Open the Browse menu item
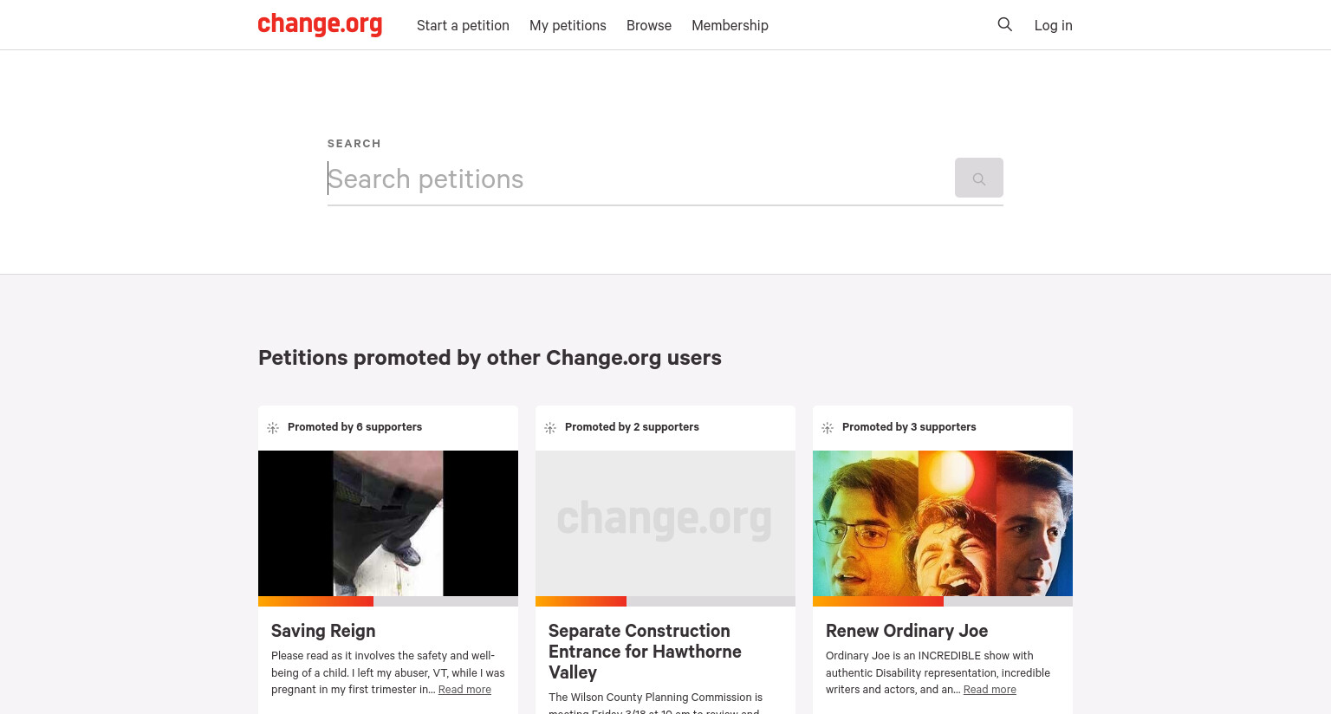1331x714 pixels. (x=649, y=25)
